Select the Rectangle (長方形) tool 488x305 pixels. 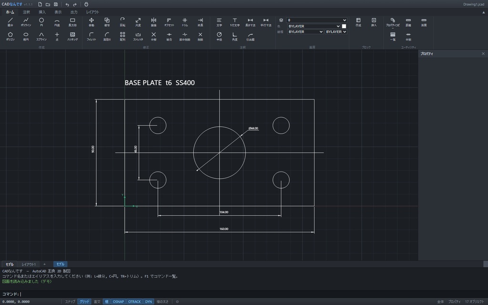click(x=72, y=22)
